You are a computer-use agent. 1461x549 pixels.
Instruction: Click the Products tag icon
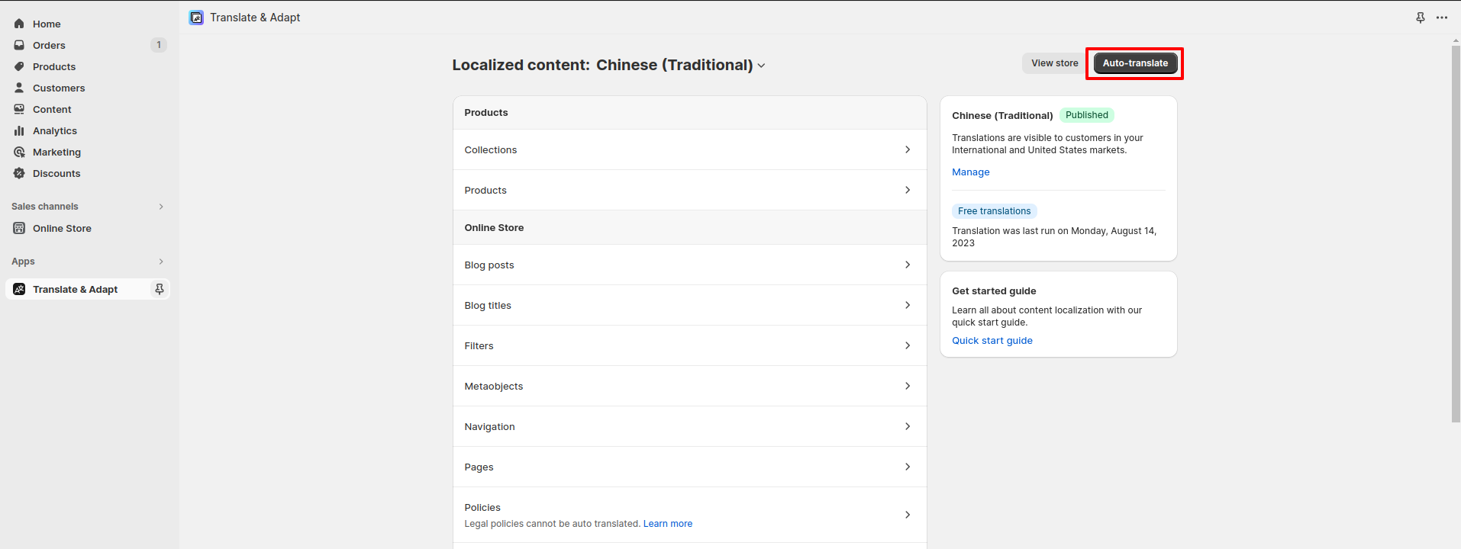click(19, 66)
